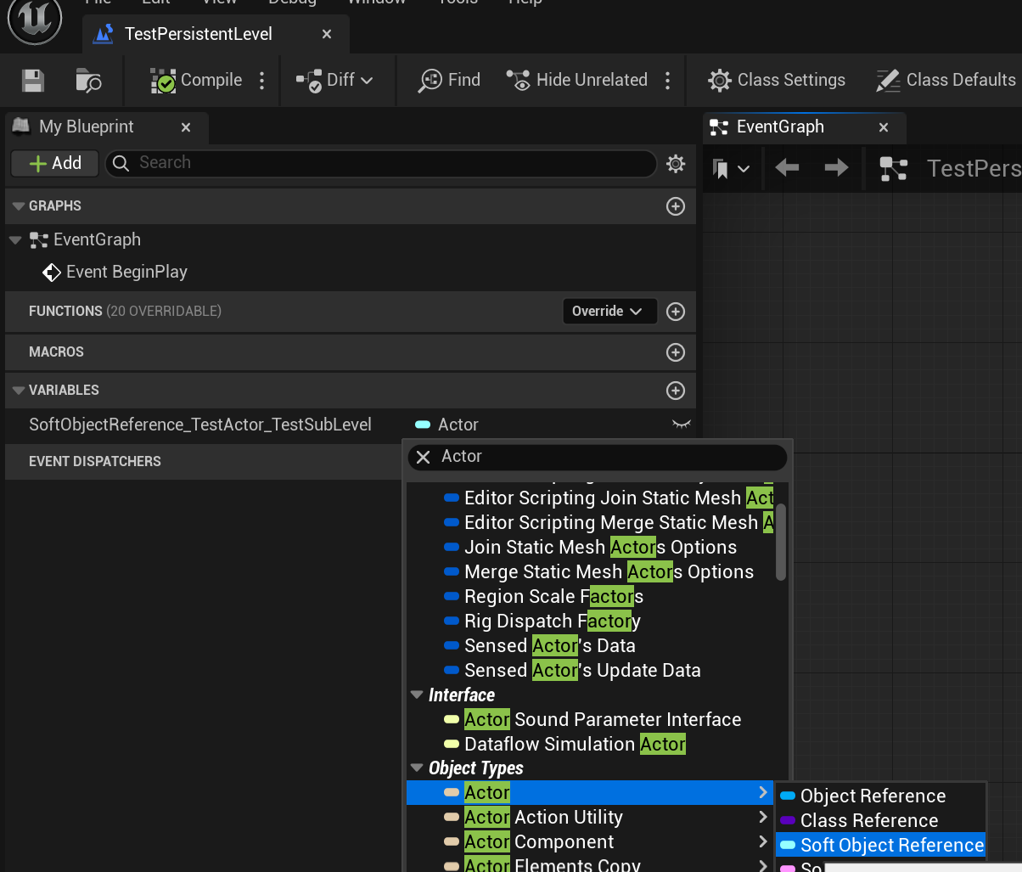The height and width of the screenshot is (872, 1022).
Task: Add a new macro with plus icon
Action: [676, 352]
